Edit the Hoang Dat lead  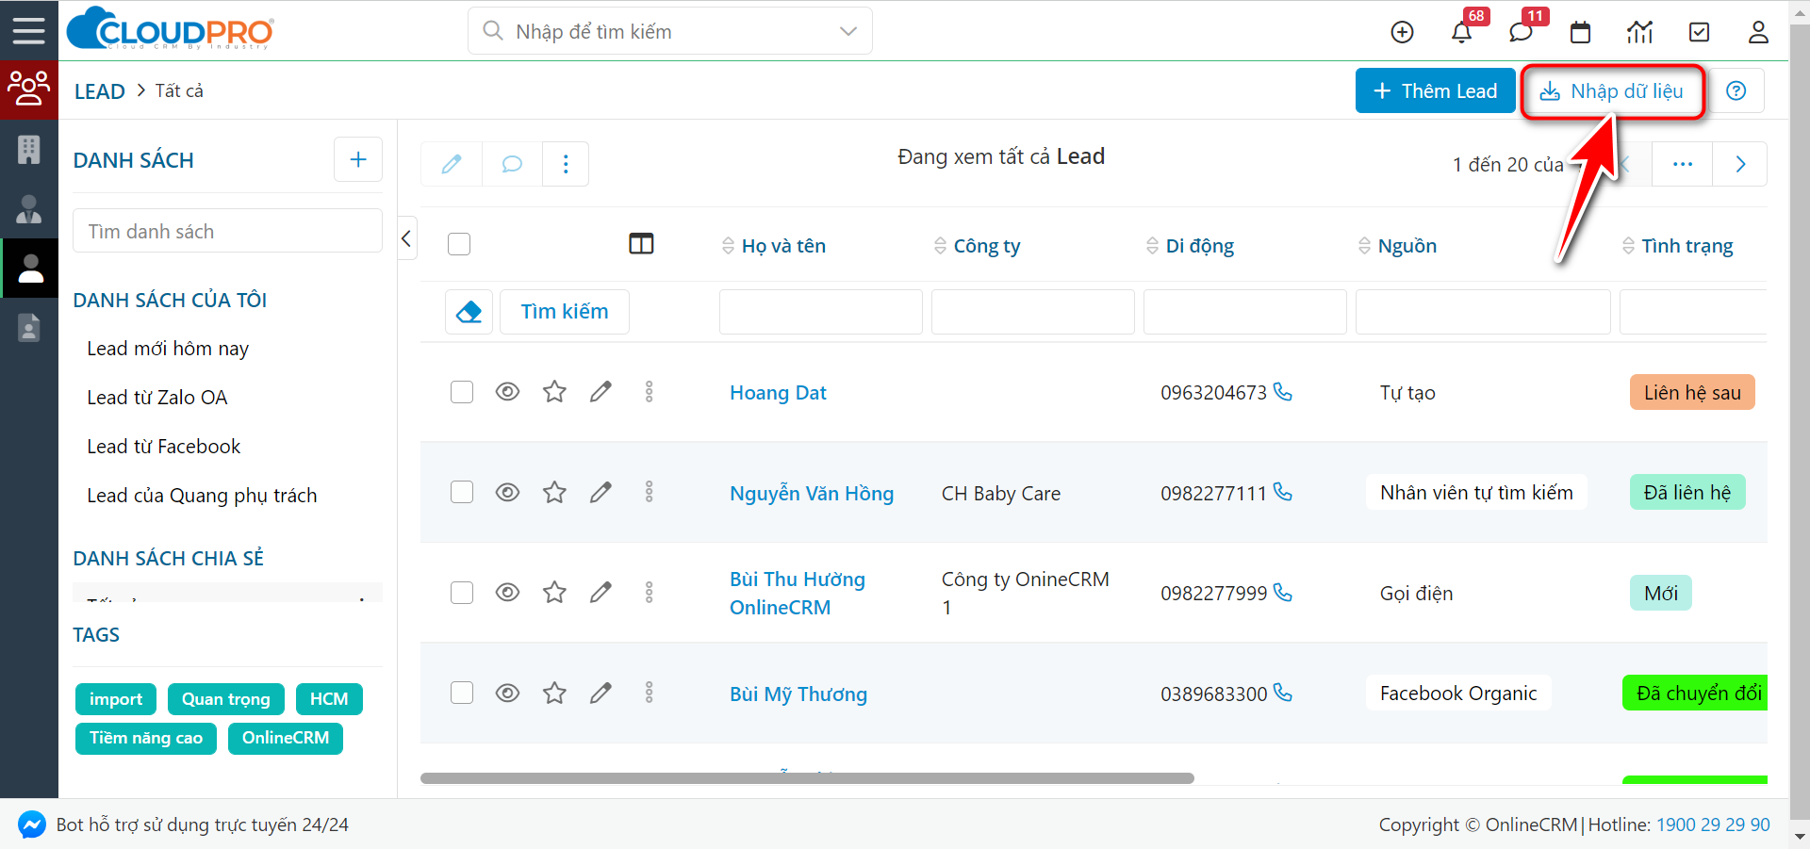[x=601, y=391]
